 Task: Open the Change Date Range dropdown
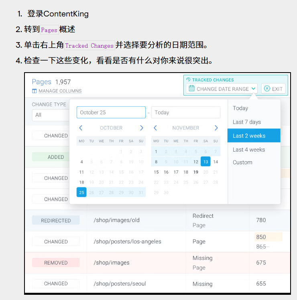pyautogui.click(x=222, y=89)
